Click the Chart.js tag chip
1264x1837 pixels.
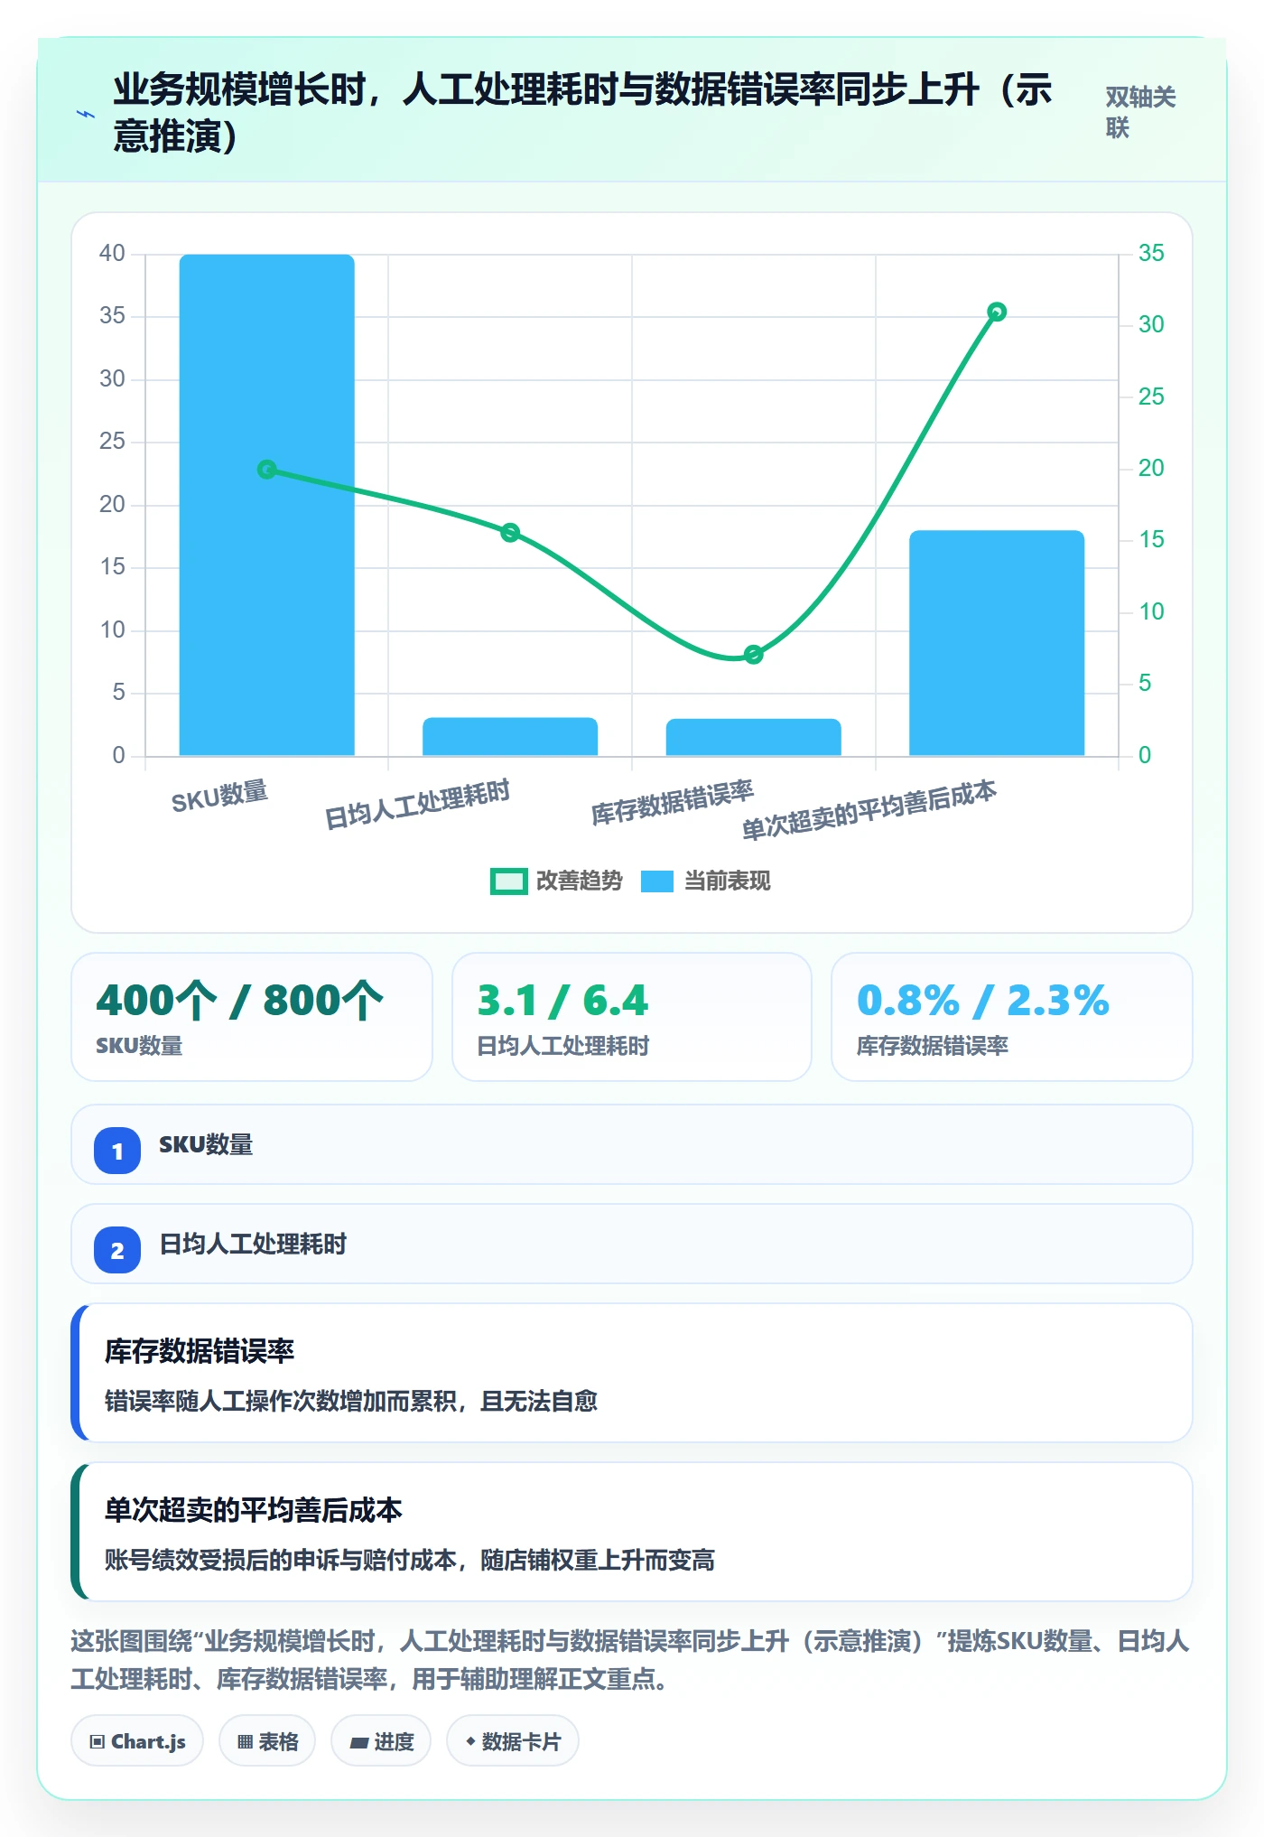(x=137, y=1741)
